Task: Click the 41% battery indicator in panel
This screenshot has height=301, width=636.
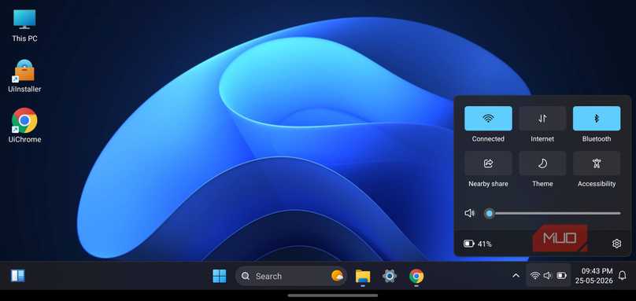Action: (x=478, y=244)
